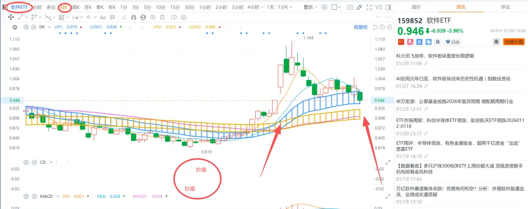Open drawing toolbar settings gear

[x=183, y=17]
